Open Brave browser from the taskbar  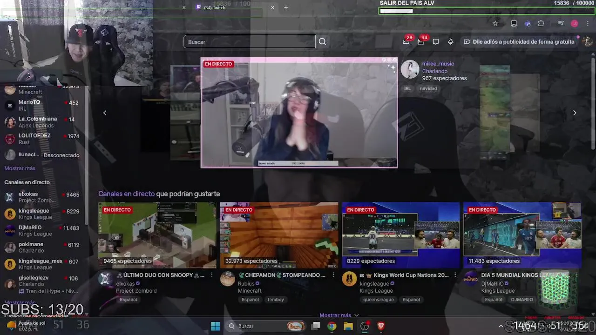coord(381,326)
